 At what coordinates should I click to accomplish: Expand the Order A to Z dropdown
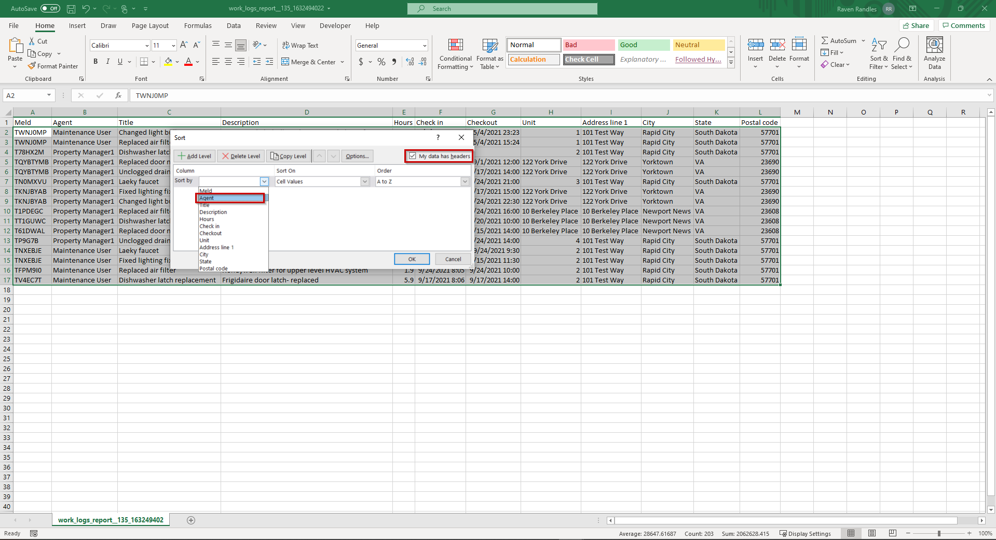[465, 181]
